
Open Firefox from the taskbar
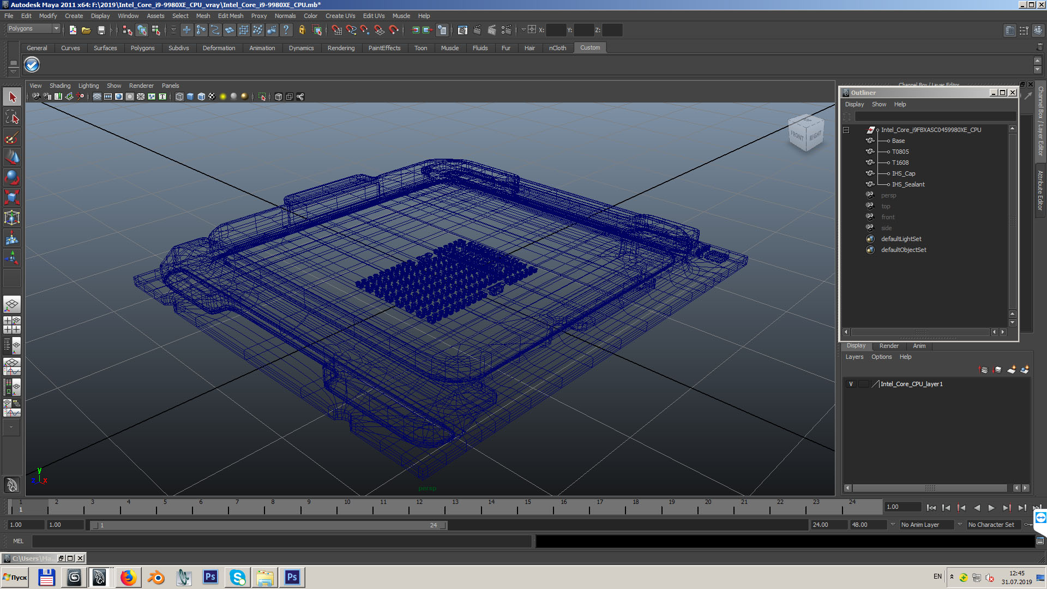tap(128, 577)
